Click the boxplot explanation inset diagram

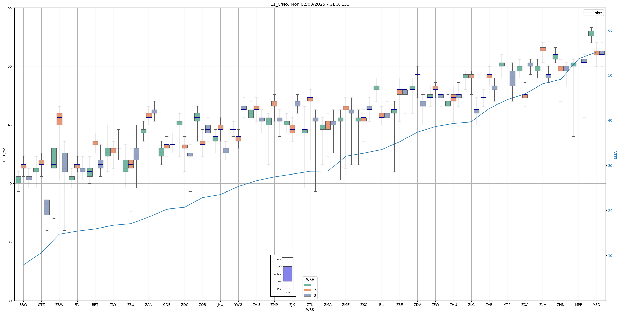coord(283,276)
